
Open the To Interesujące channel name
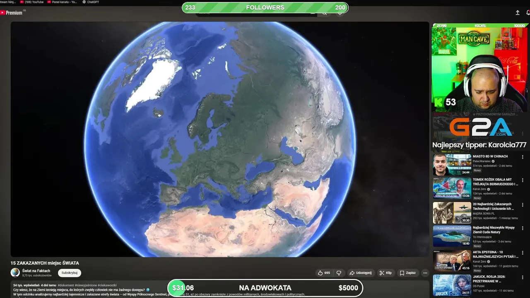point(482,237)
